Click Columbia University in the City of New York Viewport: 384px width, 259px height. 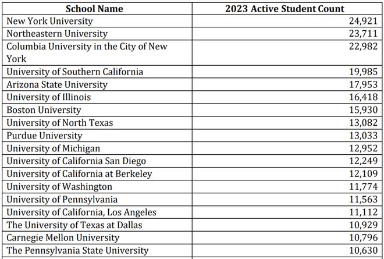pos(87,52)
